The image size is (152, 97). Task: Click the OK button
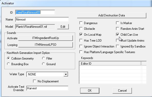click(x=90, y=91)
